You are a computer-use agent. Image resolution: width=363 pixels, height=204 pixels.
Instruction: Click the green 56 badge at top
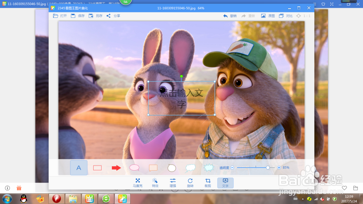click(x=126, y=2)
